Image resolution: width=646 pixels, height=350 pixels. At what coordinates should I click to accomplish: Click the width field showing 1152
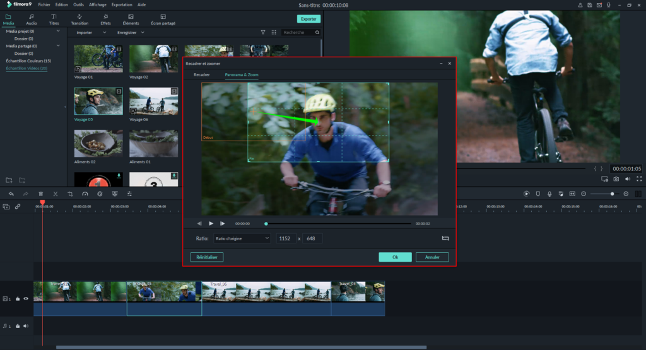point(285,238)
